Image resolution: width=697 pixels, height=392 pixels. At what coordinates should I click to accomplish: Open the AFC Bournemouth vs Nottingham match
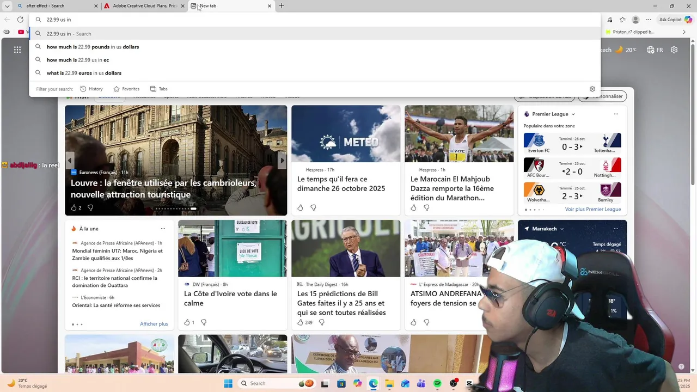click(572, 168)
